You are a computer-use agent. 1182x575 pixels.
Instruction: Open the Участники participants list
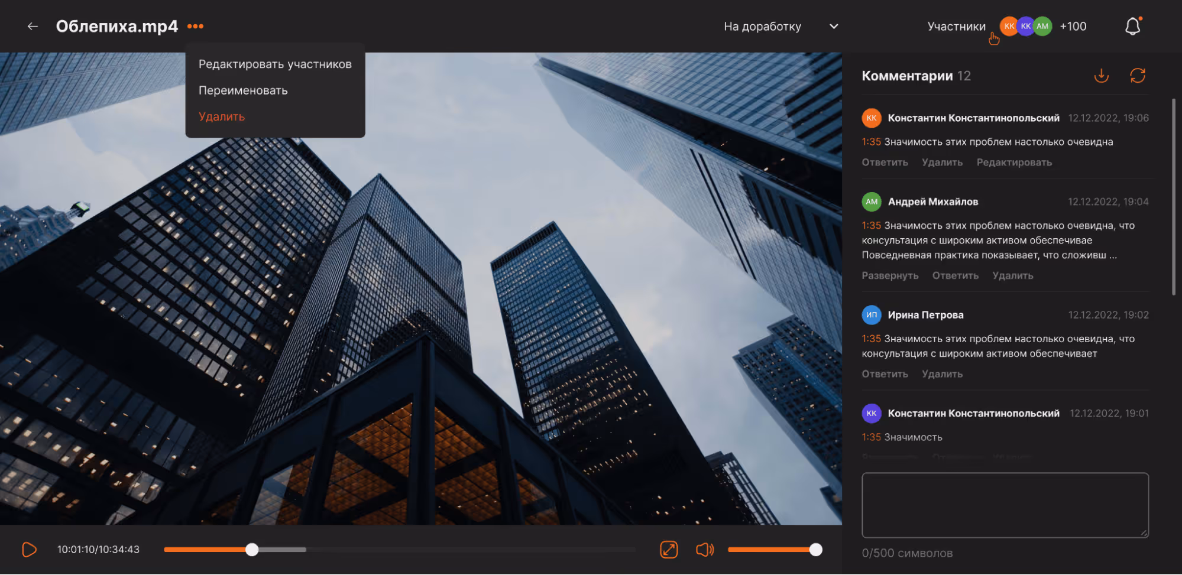click(x=956, y=26)
